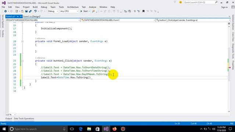
Task: Open the Debug menu
Action: click(44, 7)
